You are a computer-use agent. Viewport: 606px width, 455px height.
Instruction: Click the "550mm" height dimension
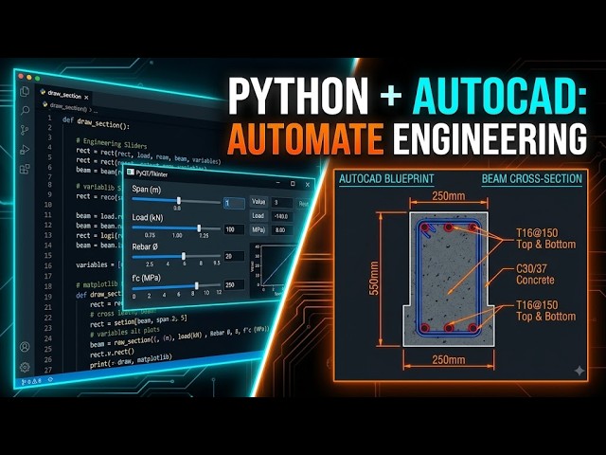tap(374, 278)
